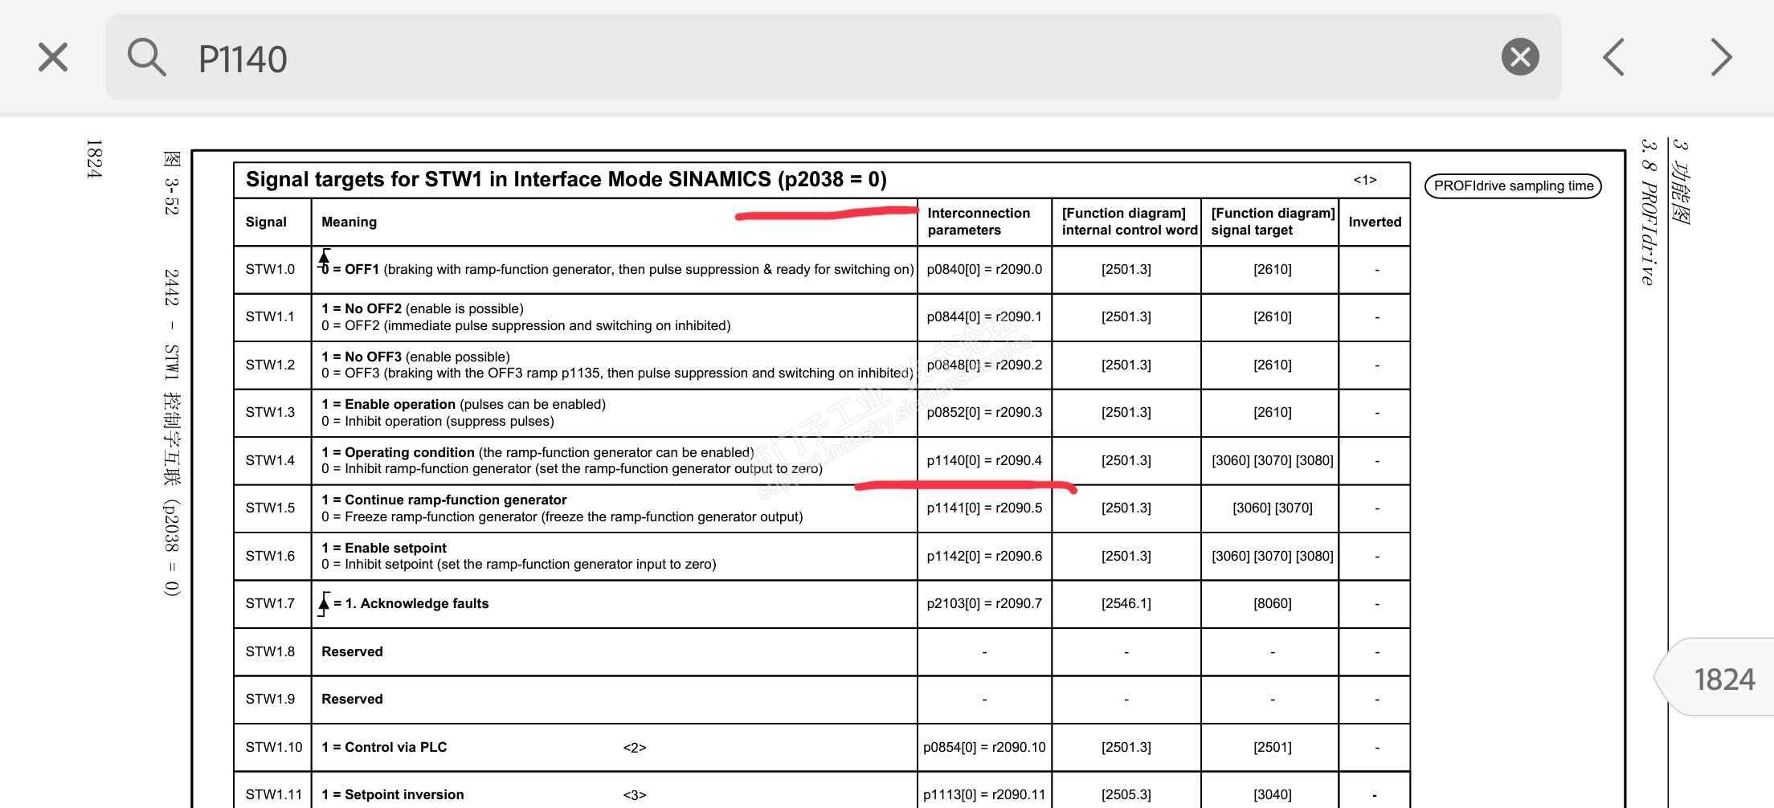The image size is (1774, 808).
Task: Go to the previous search result
Action: pos(1614,58)
